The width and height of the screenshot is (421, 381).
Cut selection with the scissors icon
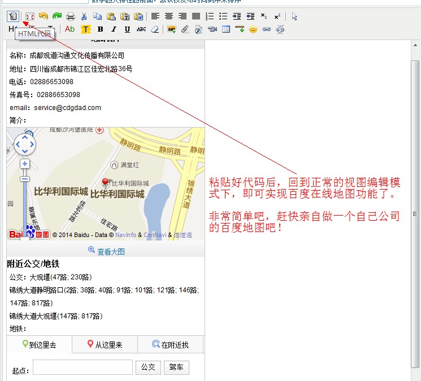click(84, 16)
